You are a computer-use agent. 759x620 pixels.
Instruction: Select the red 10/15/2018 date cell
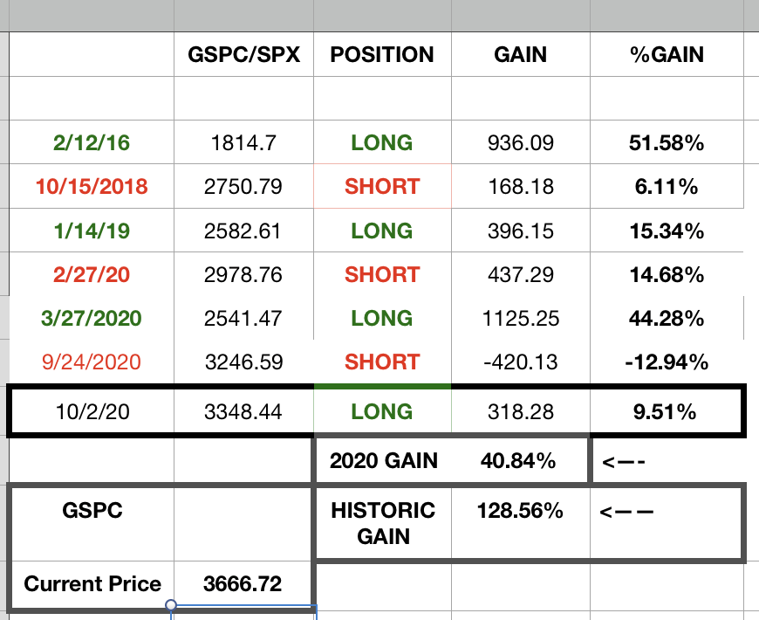pos(92,186)
